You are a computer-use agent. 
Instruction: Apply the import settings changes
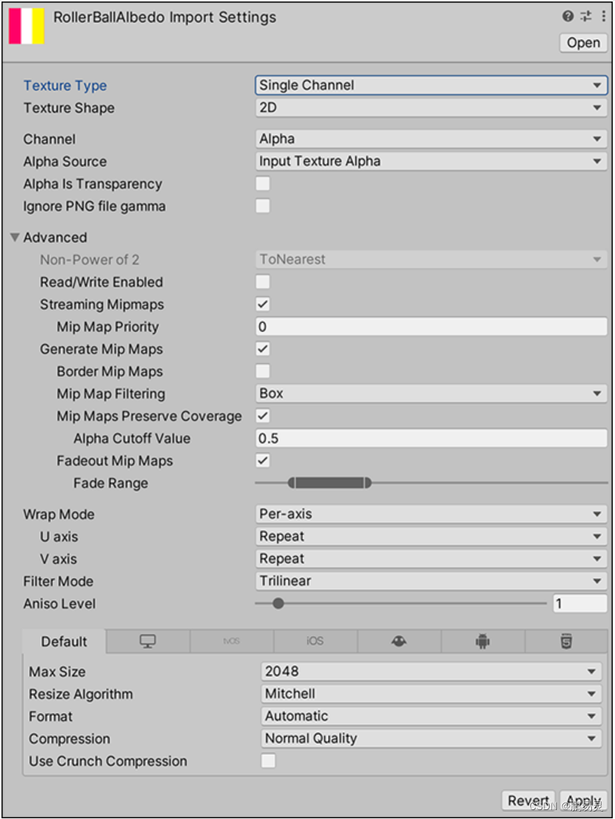point(584,800)
